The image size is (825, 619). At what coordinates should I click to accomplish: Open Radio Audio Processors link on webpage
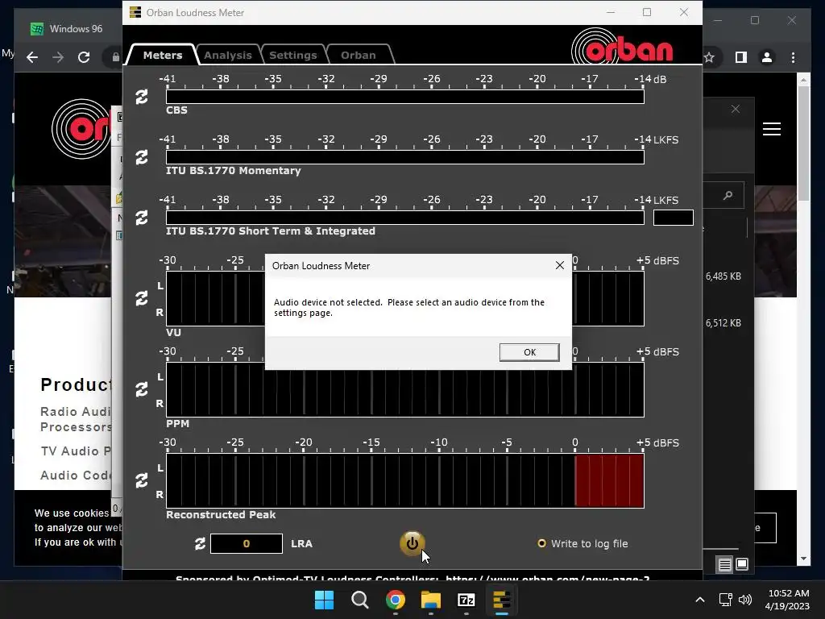point(77,419)
